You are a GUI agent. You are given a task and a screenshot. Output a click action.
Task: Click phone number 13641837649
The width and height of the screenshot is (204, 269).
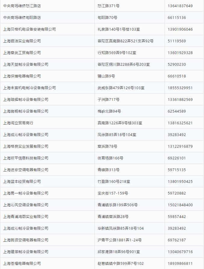pos(180,6)
